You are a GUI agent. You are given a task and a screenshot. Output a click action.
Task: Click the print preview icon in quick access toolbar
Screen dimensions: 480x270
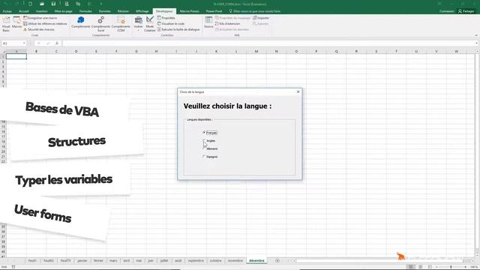[x=67, y=4]
